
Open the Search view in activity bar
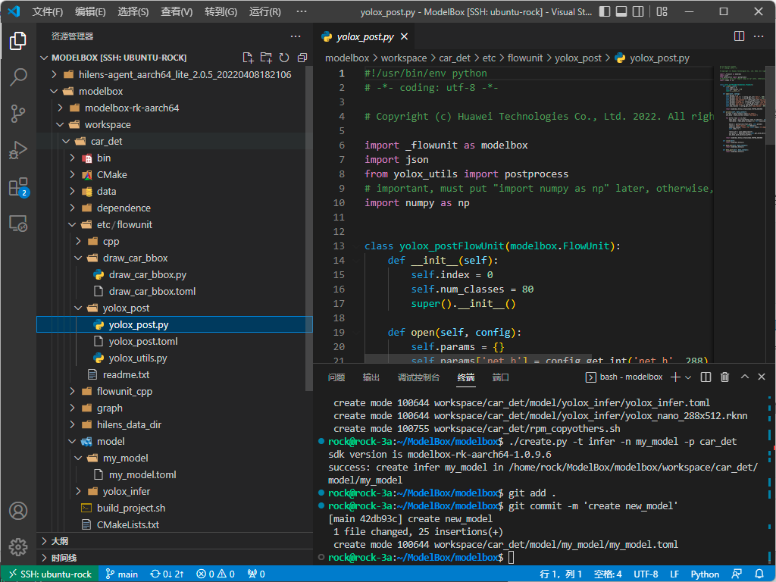point(18,77)
